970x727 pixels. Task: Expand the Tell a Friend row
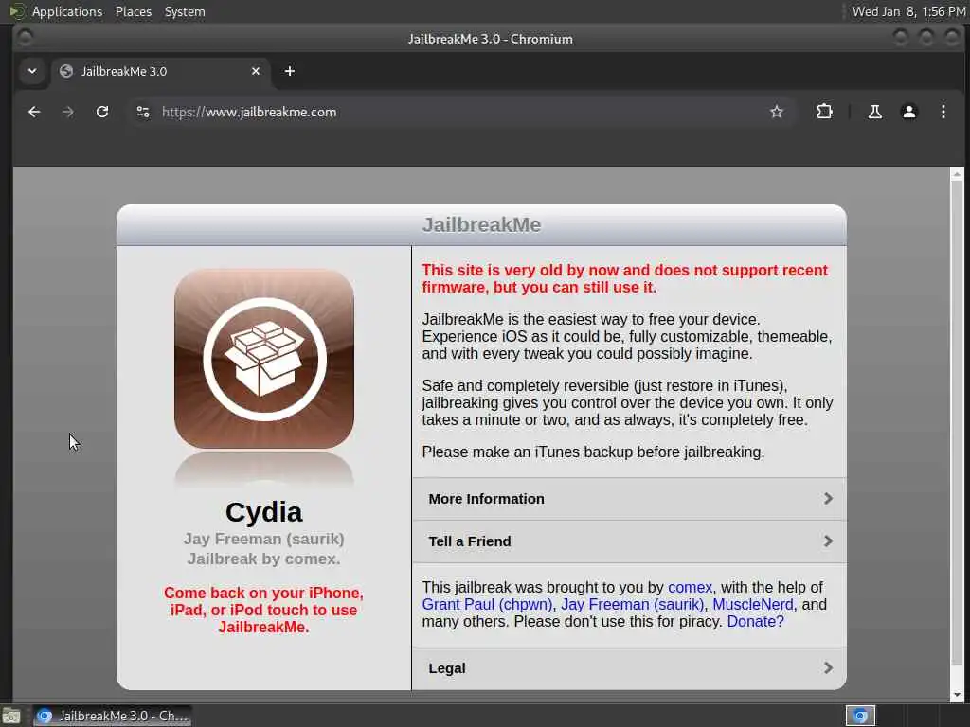point(629,541)
